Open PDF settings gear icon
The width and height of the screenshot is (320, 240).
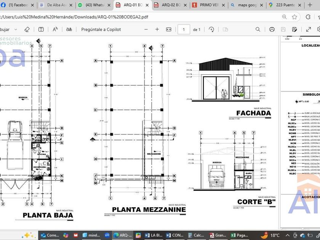coord(318,29)
